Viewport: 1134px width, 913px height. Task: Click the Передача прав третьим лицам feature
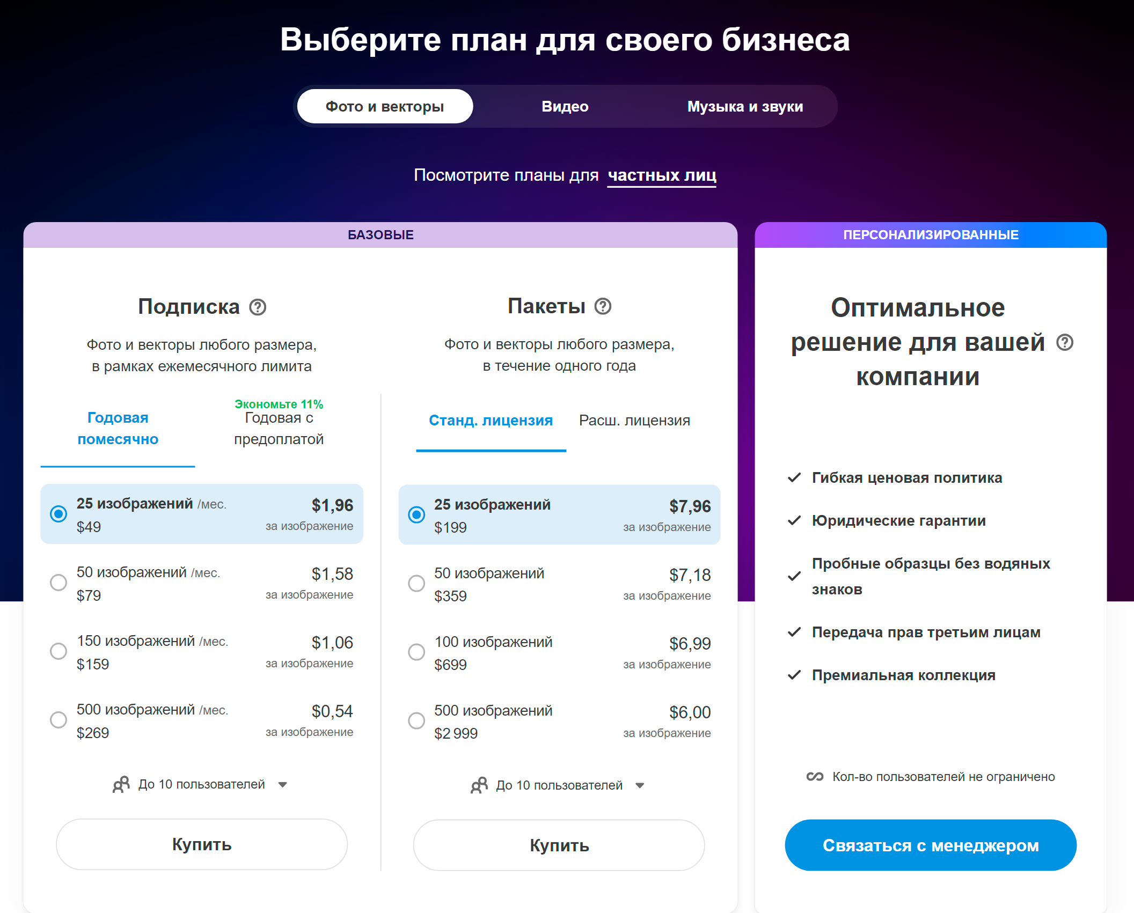coord(926,632)
